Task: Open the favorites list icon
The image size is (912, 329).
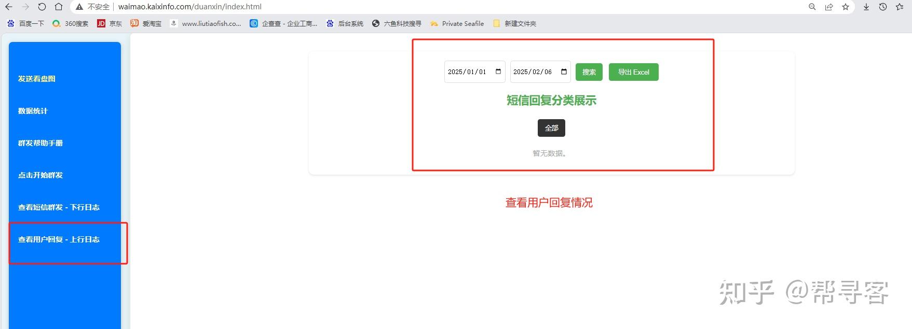Action: [900, 7]
